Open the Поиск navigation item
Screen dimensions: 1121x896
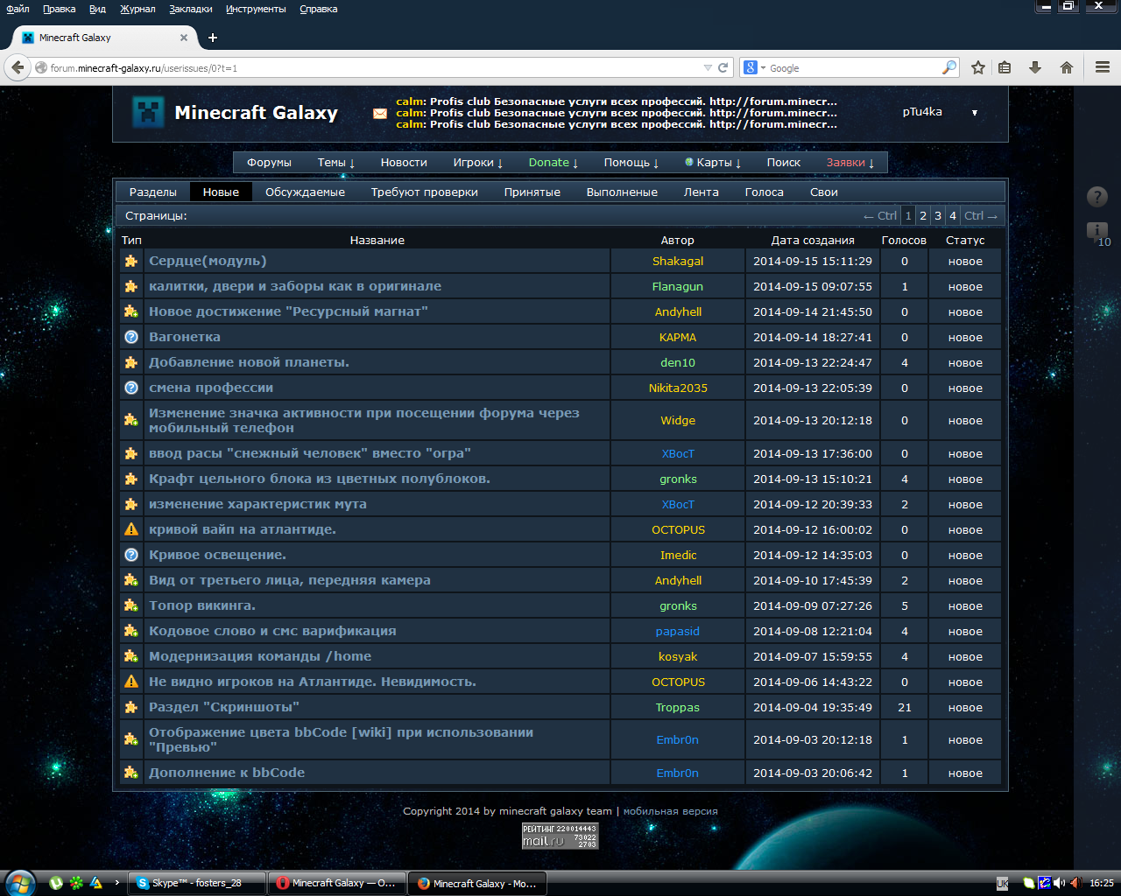(784, 162)
